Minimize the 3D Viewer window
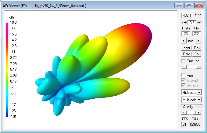The image size is (207, 133). tap(179, 6)
